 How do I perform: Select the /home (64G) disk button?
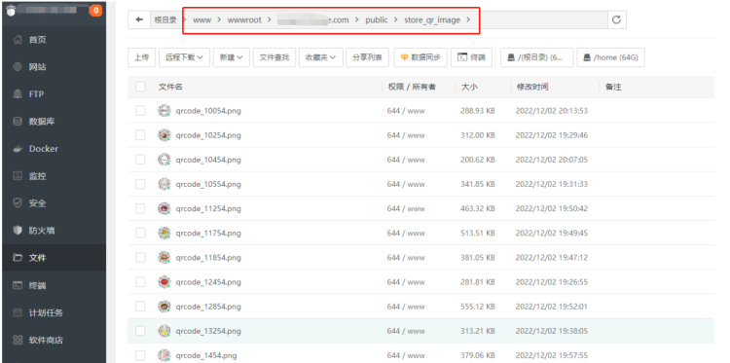(610, 57)
